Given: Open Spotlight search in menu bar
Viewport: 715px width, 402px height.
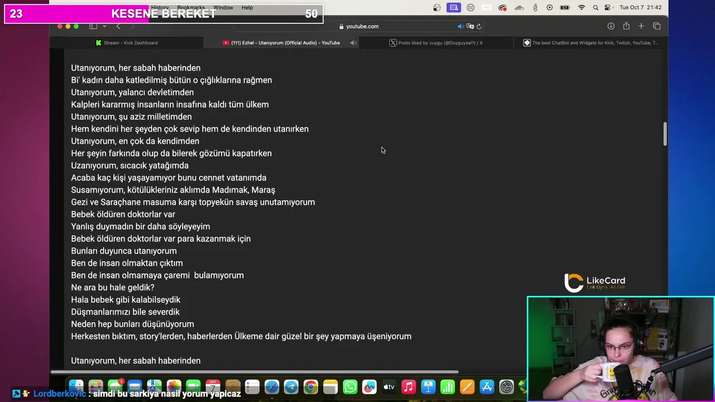Looking at the screenshot, I should tap(595, 8).
